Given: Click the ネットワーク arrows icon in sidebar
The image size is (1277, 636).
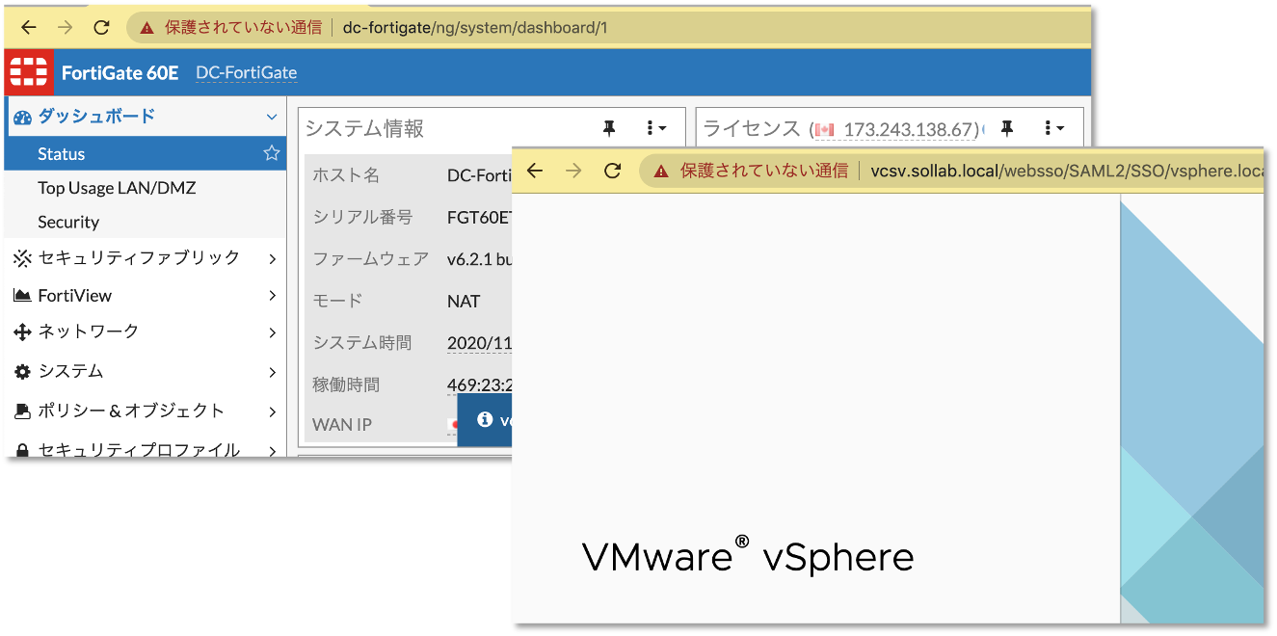Looking at the screenshot, I should pyautogui.click(x=22, y=332).
